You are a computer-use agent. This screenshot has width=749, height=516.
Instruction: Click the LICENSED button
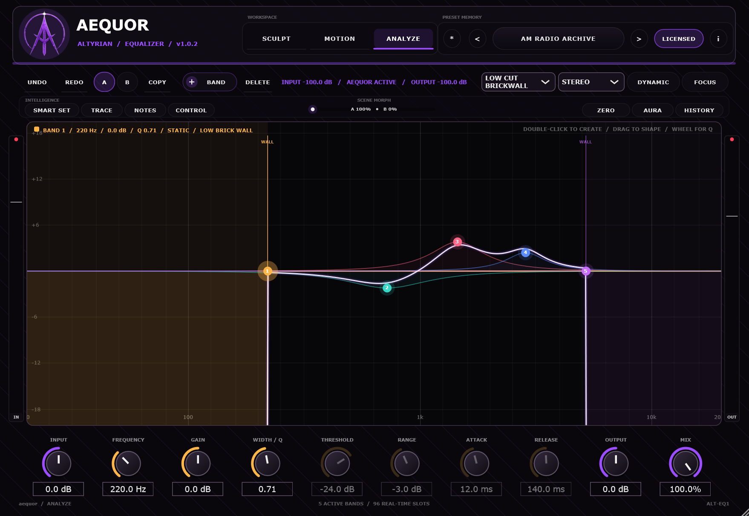[x=679, y=39]
